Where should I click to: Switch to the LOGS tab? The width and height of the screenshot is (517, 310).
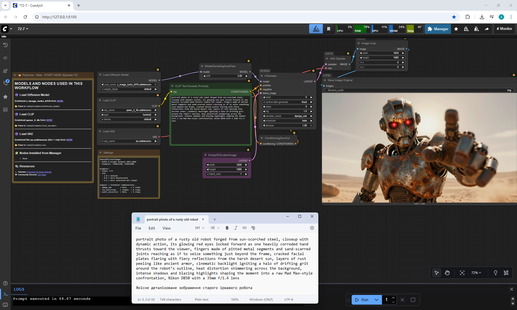19,289
